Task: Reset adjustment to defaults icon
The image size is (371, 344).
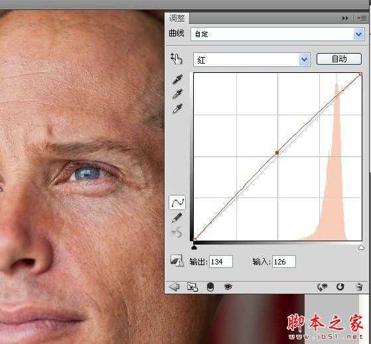Action: [340, 287]
